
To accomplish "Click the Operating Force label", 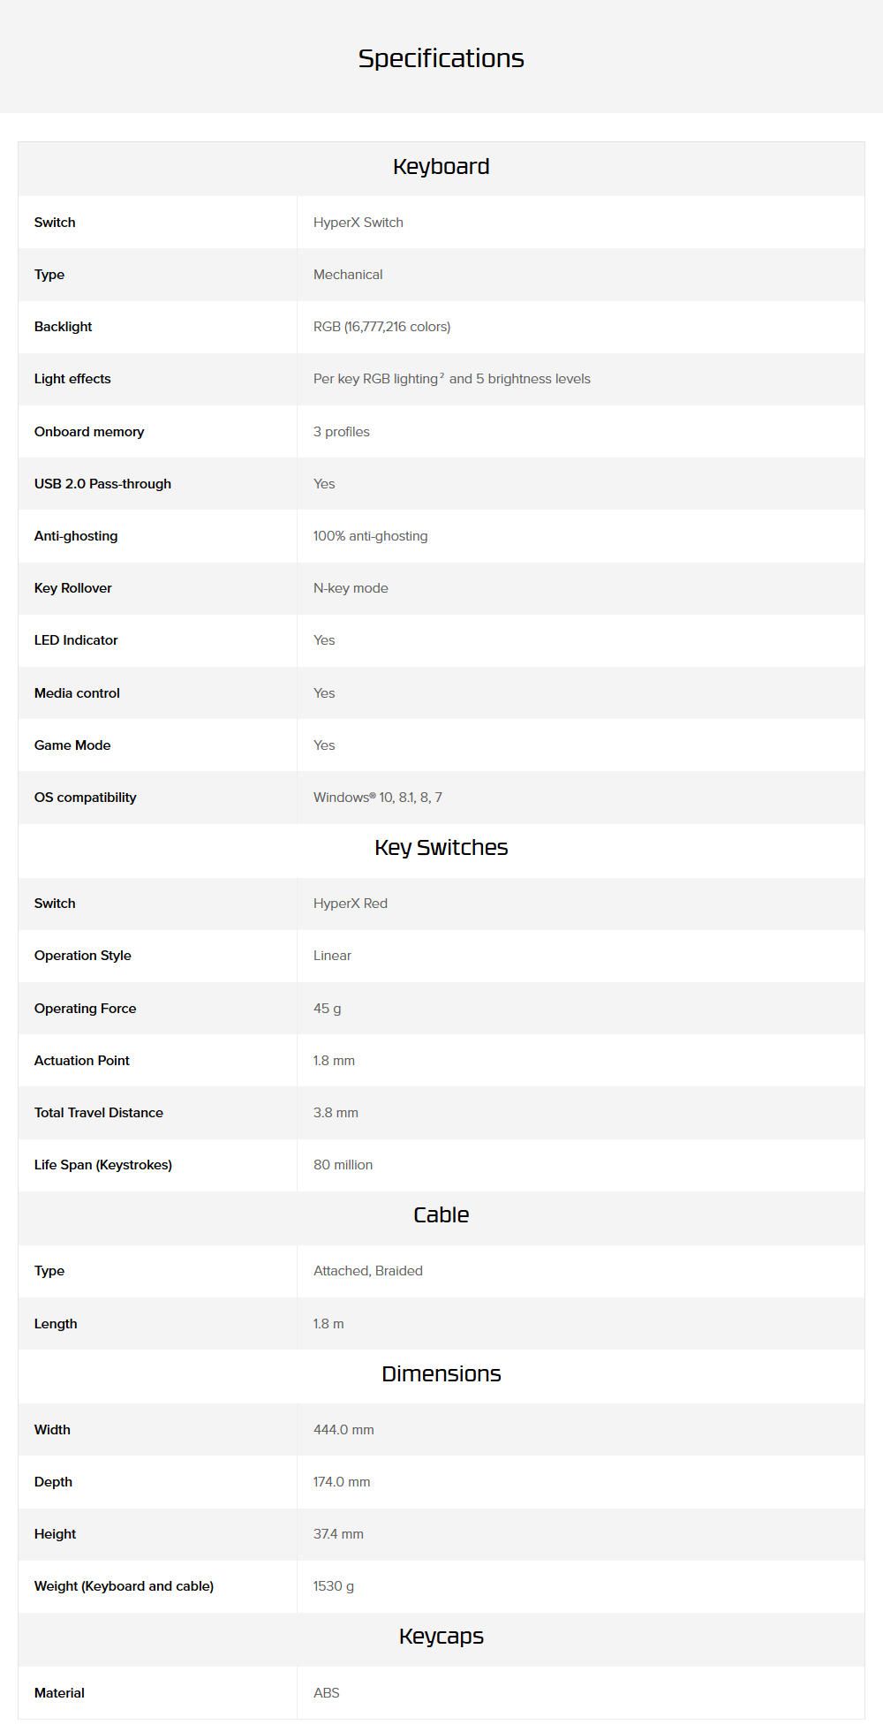I will tap(85, 1009).
